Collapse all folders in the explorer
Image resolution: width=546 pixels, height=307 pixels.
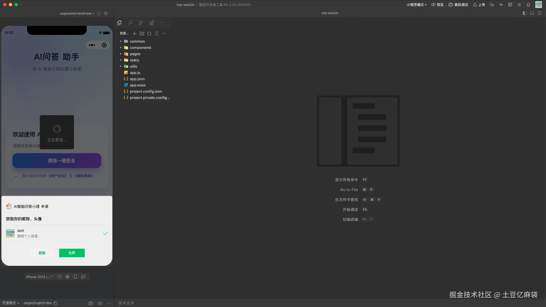[x=157, y=34]
